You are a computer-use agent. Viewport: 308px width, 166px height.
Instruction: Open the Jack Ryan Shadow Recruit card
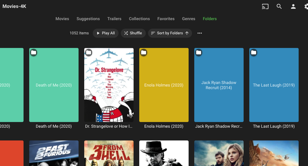[x=219, y=85]
